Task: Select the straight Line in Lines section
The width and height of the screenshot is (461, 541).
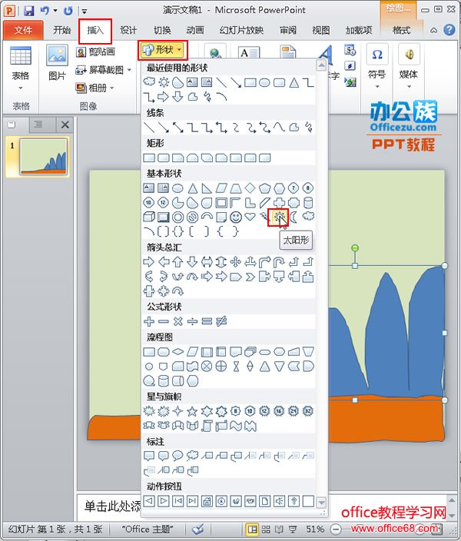Action: tap(149, 128)
